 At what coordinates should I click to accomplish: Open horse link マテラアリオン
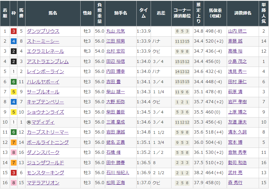pyautogui.click(x=43, y=183)
